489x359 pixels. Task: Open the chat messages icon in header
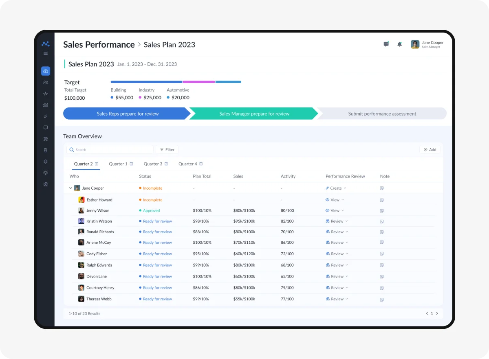pos(386,44)
